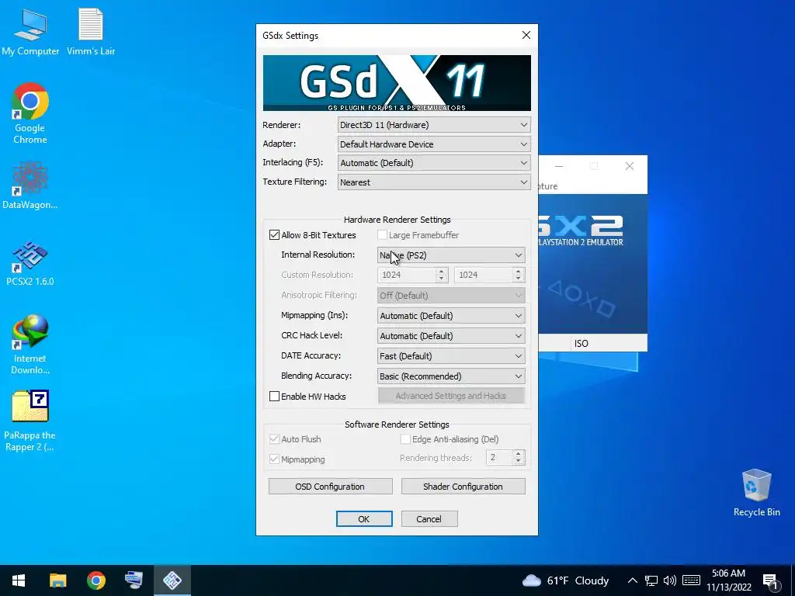Viewport: 795px width, 596px height.
Task: Select the Recycle Bin icon
Action: [756, 493]
